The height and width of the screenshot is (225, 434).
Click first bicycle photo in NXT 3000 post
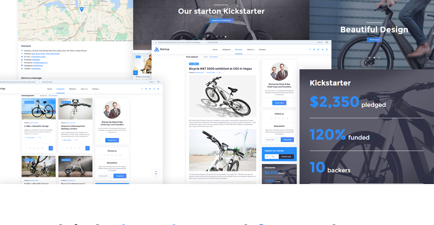click(223, 96)
